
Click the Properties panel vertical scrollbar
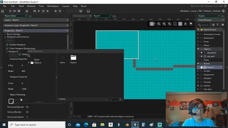pos(68,41)
